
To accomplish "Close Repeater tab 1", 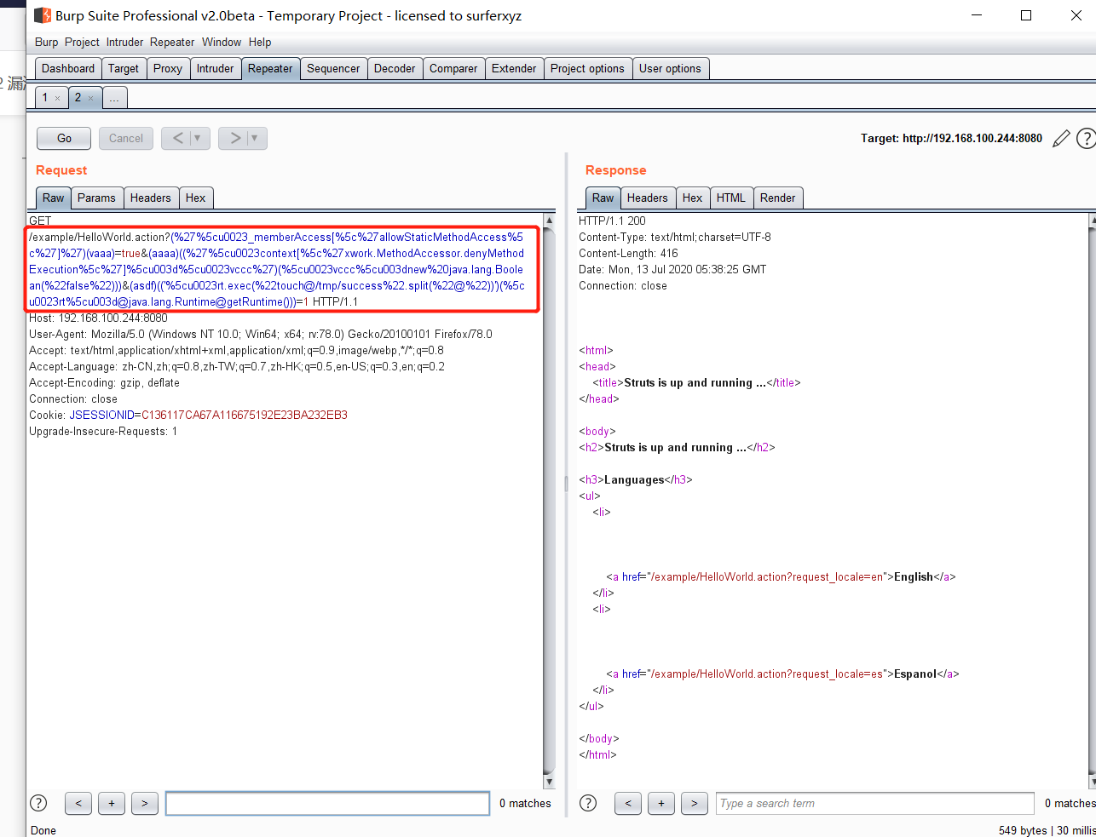I will pyautogui.click(x=58, y=99).
